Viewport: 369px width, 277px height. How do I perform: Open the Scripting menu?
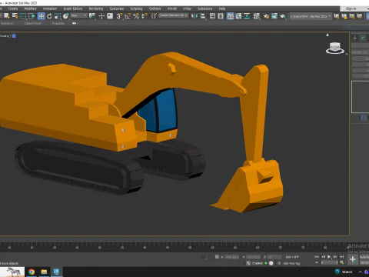click(136, 8)
